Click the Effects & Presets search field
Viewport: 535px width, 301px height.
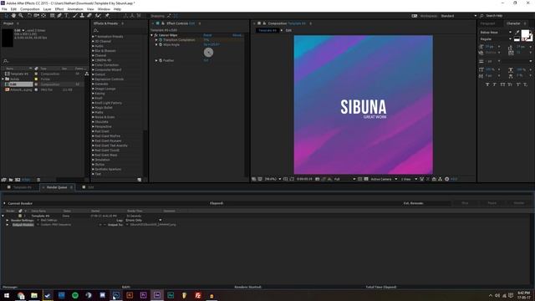(x=118, y=30)
